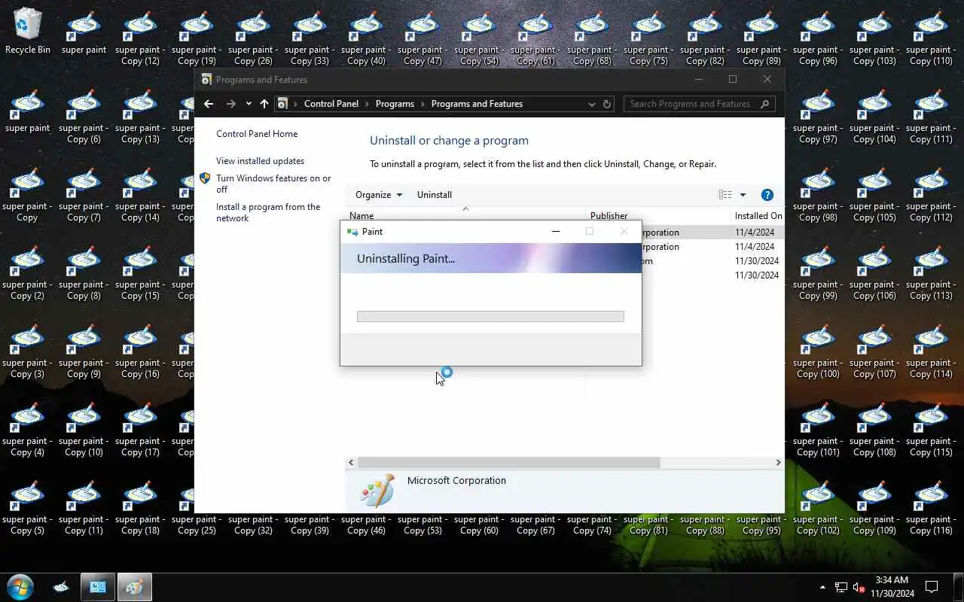Open Programs and Features help icon

pos(767,195)
